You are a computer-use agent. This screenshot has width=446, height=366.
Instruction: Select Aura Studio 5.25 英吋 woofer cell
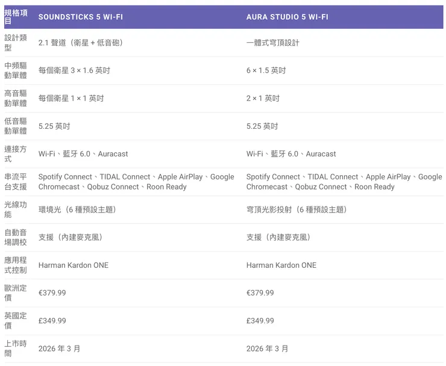(262, 126)
